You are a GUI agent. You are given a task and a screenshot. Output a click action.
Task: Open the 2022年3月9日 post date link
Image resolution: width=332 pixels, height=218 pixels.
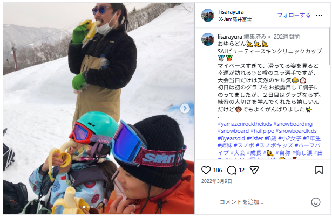tap(216, 181)
